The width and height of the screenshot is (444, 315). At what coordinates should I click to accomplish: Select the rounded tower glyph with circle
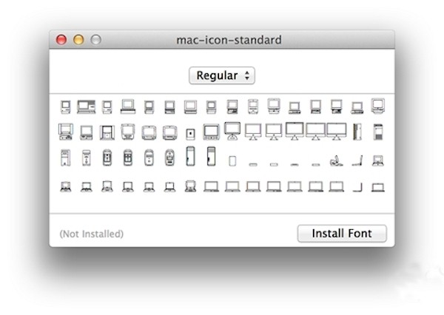pos(169,157)
